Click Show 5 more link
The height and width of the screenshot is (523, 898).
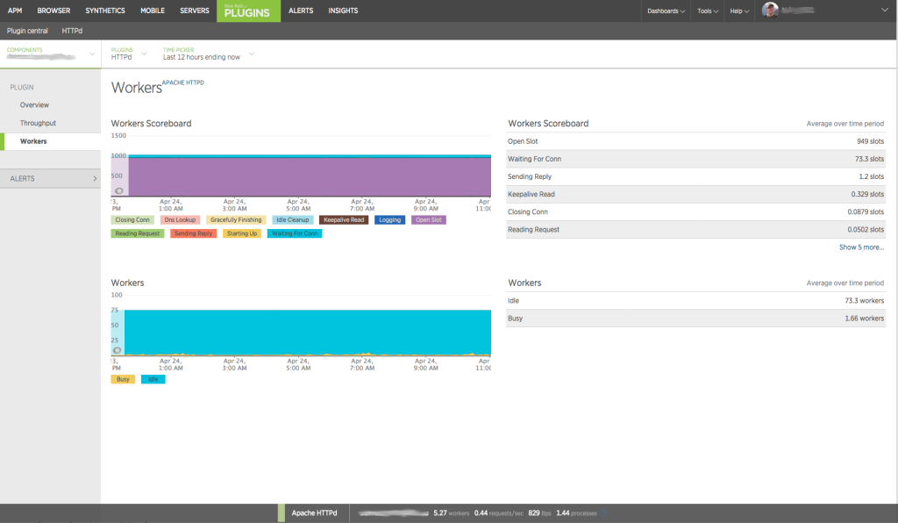861,247
